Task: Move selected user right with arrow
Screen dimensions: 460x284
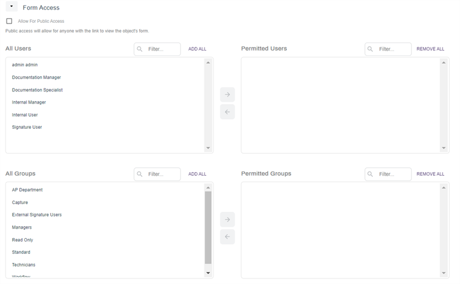Action: 227,94
